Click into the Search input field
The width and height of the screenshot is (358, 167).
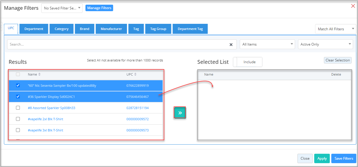[x=118, y=44]
